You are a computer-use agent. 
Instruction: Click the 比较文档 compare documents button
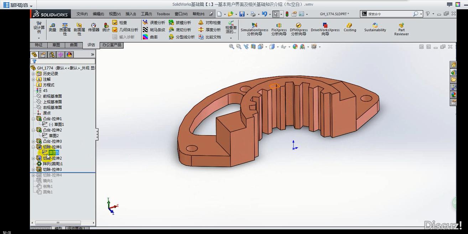209,37
